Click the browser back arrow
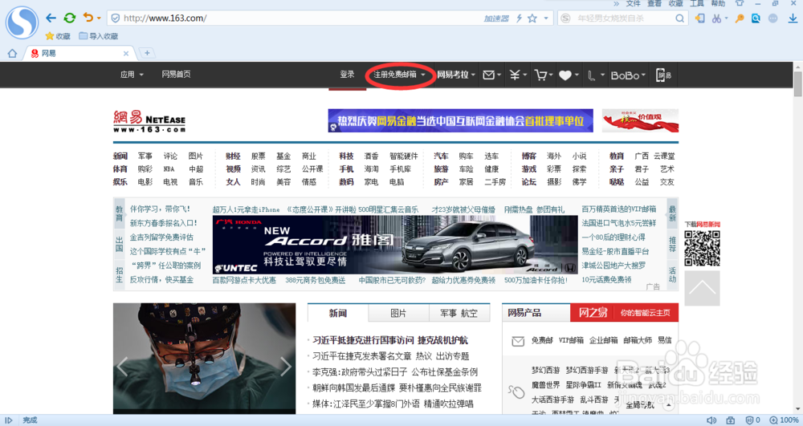 pyautogui.click(x=51, y=18)
